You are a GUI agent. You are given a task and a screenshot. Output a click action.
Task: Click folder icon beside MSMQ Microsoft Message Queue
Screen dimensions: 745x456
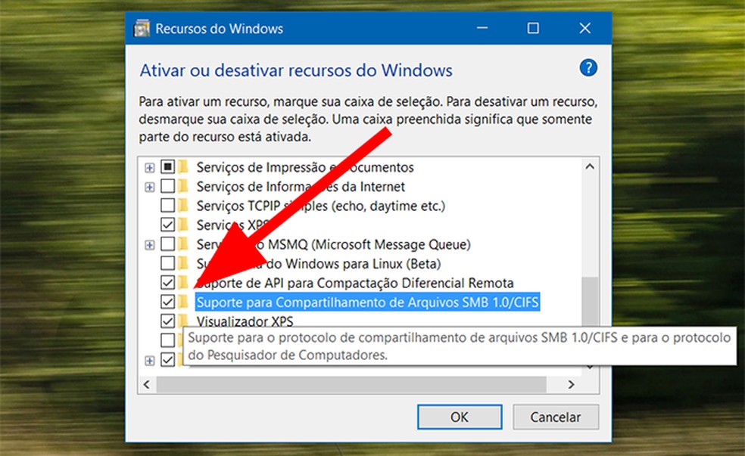(x=183, y=244)
